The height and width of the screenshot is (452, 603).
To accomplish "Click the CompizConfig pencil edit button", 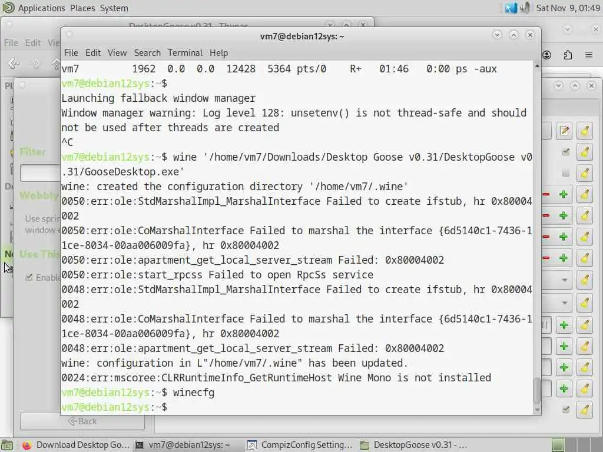I will tap(564, 131).
